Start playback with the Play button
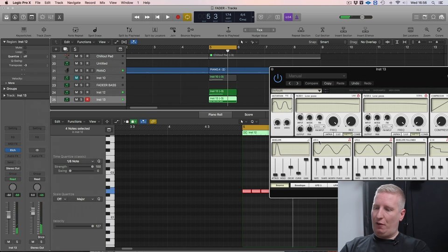 (x=168, y=17)
